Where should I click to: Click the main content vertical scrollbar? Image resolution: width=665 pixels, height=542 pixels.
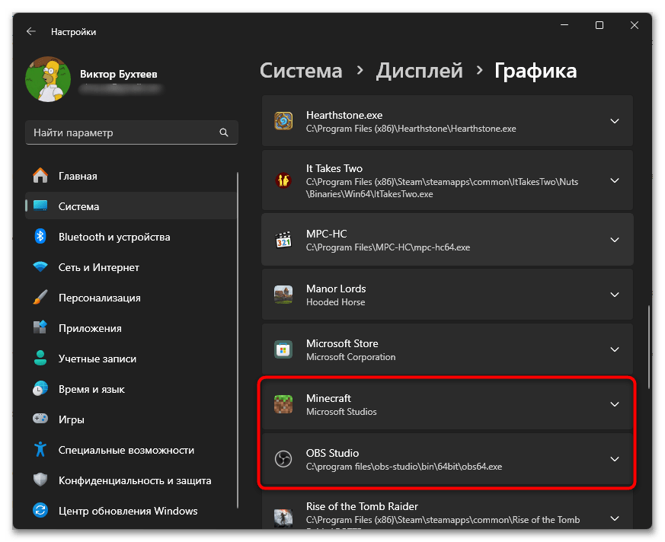coord(648,346)
